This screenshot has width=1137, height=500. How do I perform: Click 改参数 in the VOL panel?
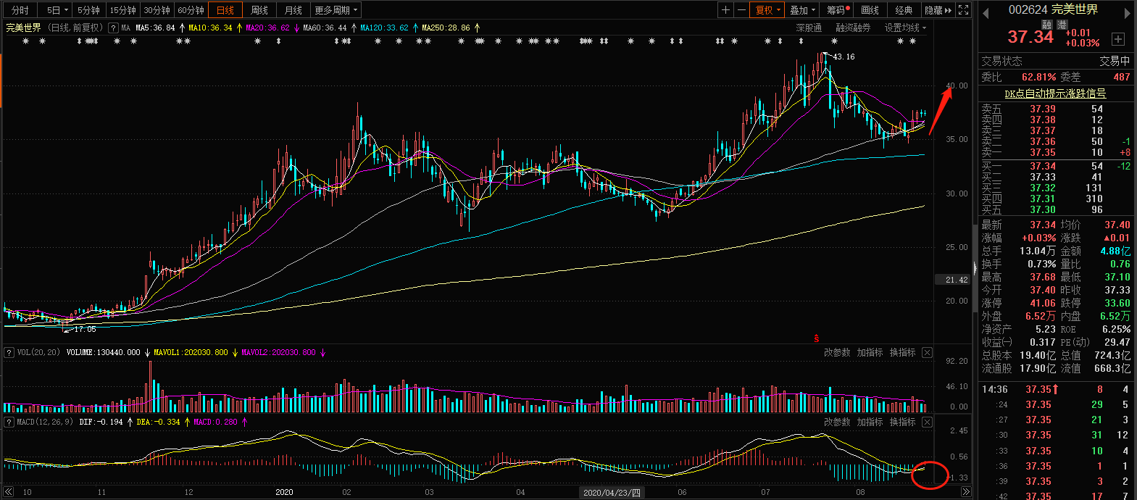(836, 352)
